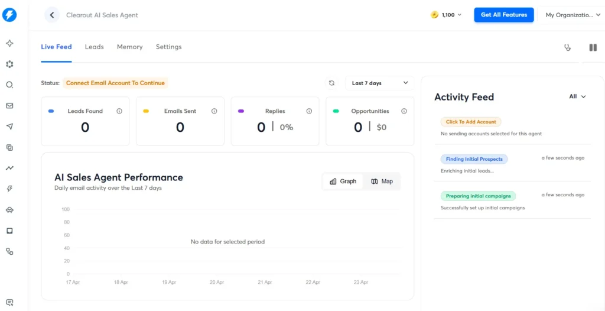Open the search magnifier sidebar icon
The width and height of the screenshot is (605, 311).
tap(9, 85)
